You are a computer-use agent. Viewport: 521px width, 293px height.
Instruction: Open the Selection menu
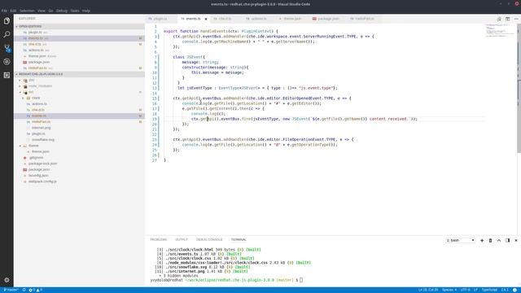(27, 11)
